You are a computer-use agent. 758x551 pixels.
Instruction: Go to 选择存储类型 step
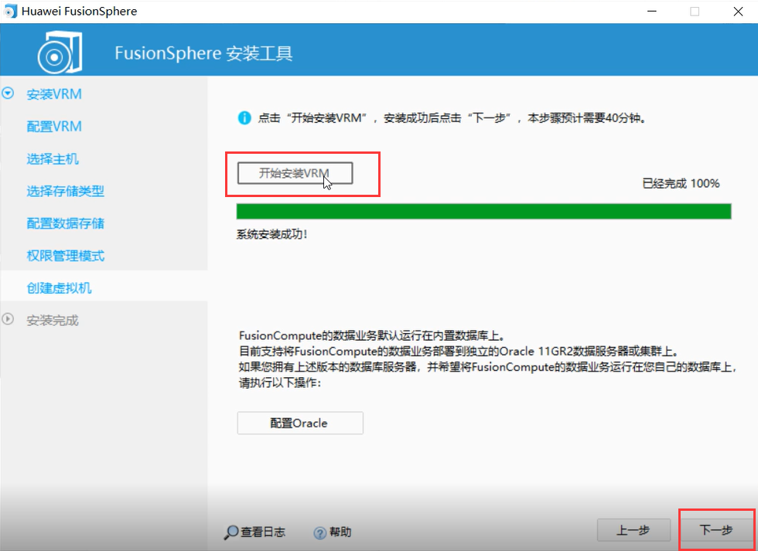tap(65, 191)
